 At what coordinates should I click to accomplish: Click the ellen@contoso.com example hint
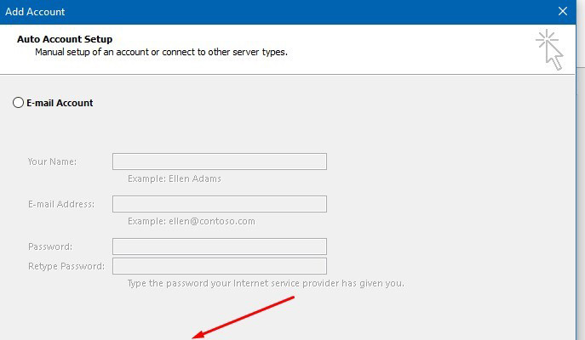tap(192, 221)
